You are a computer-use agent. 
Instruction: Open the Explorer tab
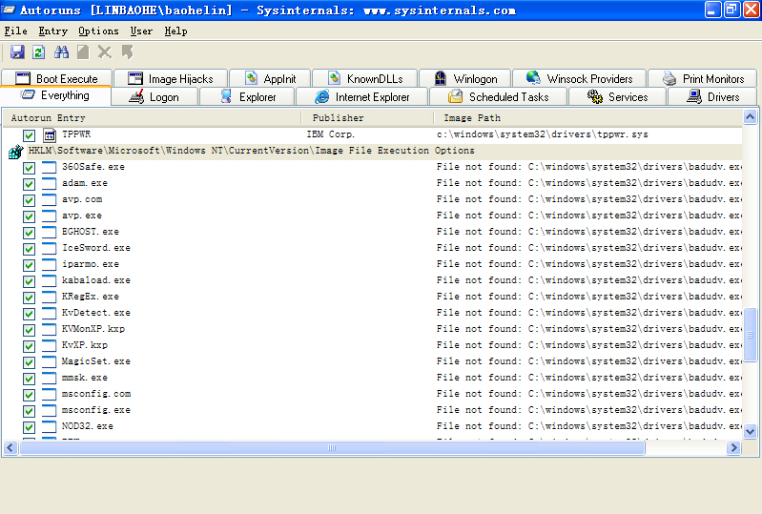(247, 96)
